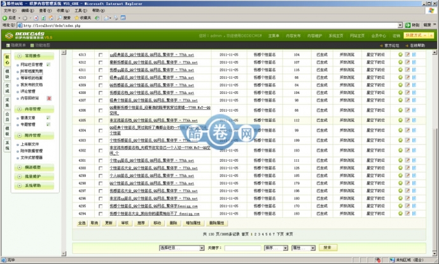Image resolution: width=439 pixels, height=264 pixels.
Task: Click the icon beside 网站栏目管理 in sidebar
Action: click(48, 64)
